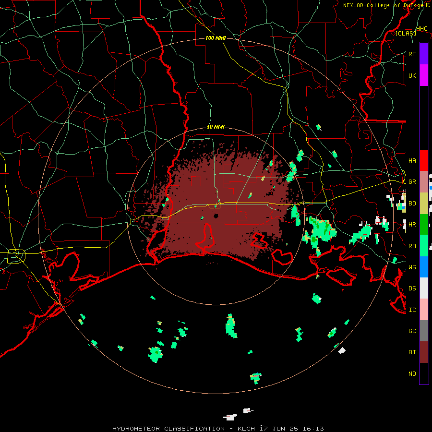Click the ND legend label
Image resolution: width=432 pixels, height=432 pixels.
click(x=412, y=374)
